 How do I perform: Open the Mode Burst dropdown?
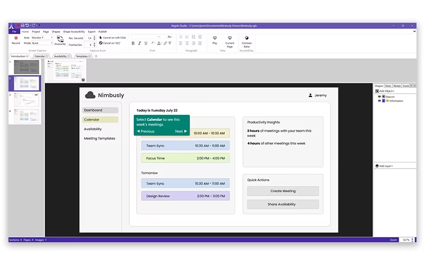point(42,43)
